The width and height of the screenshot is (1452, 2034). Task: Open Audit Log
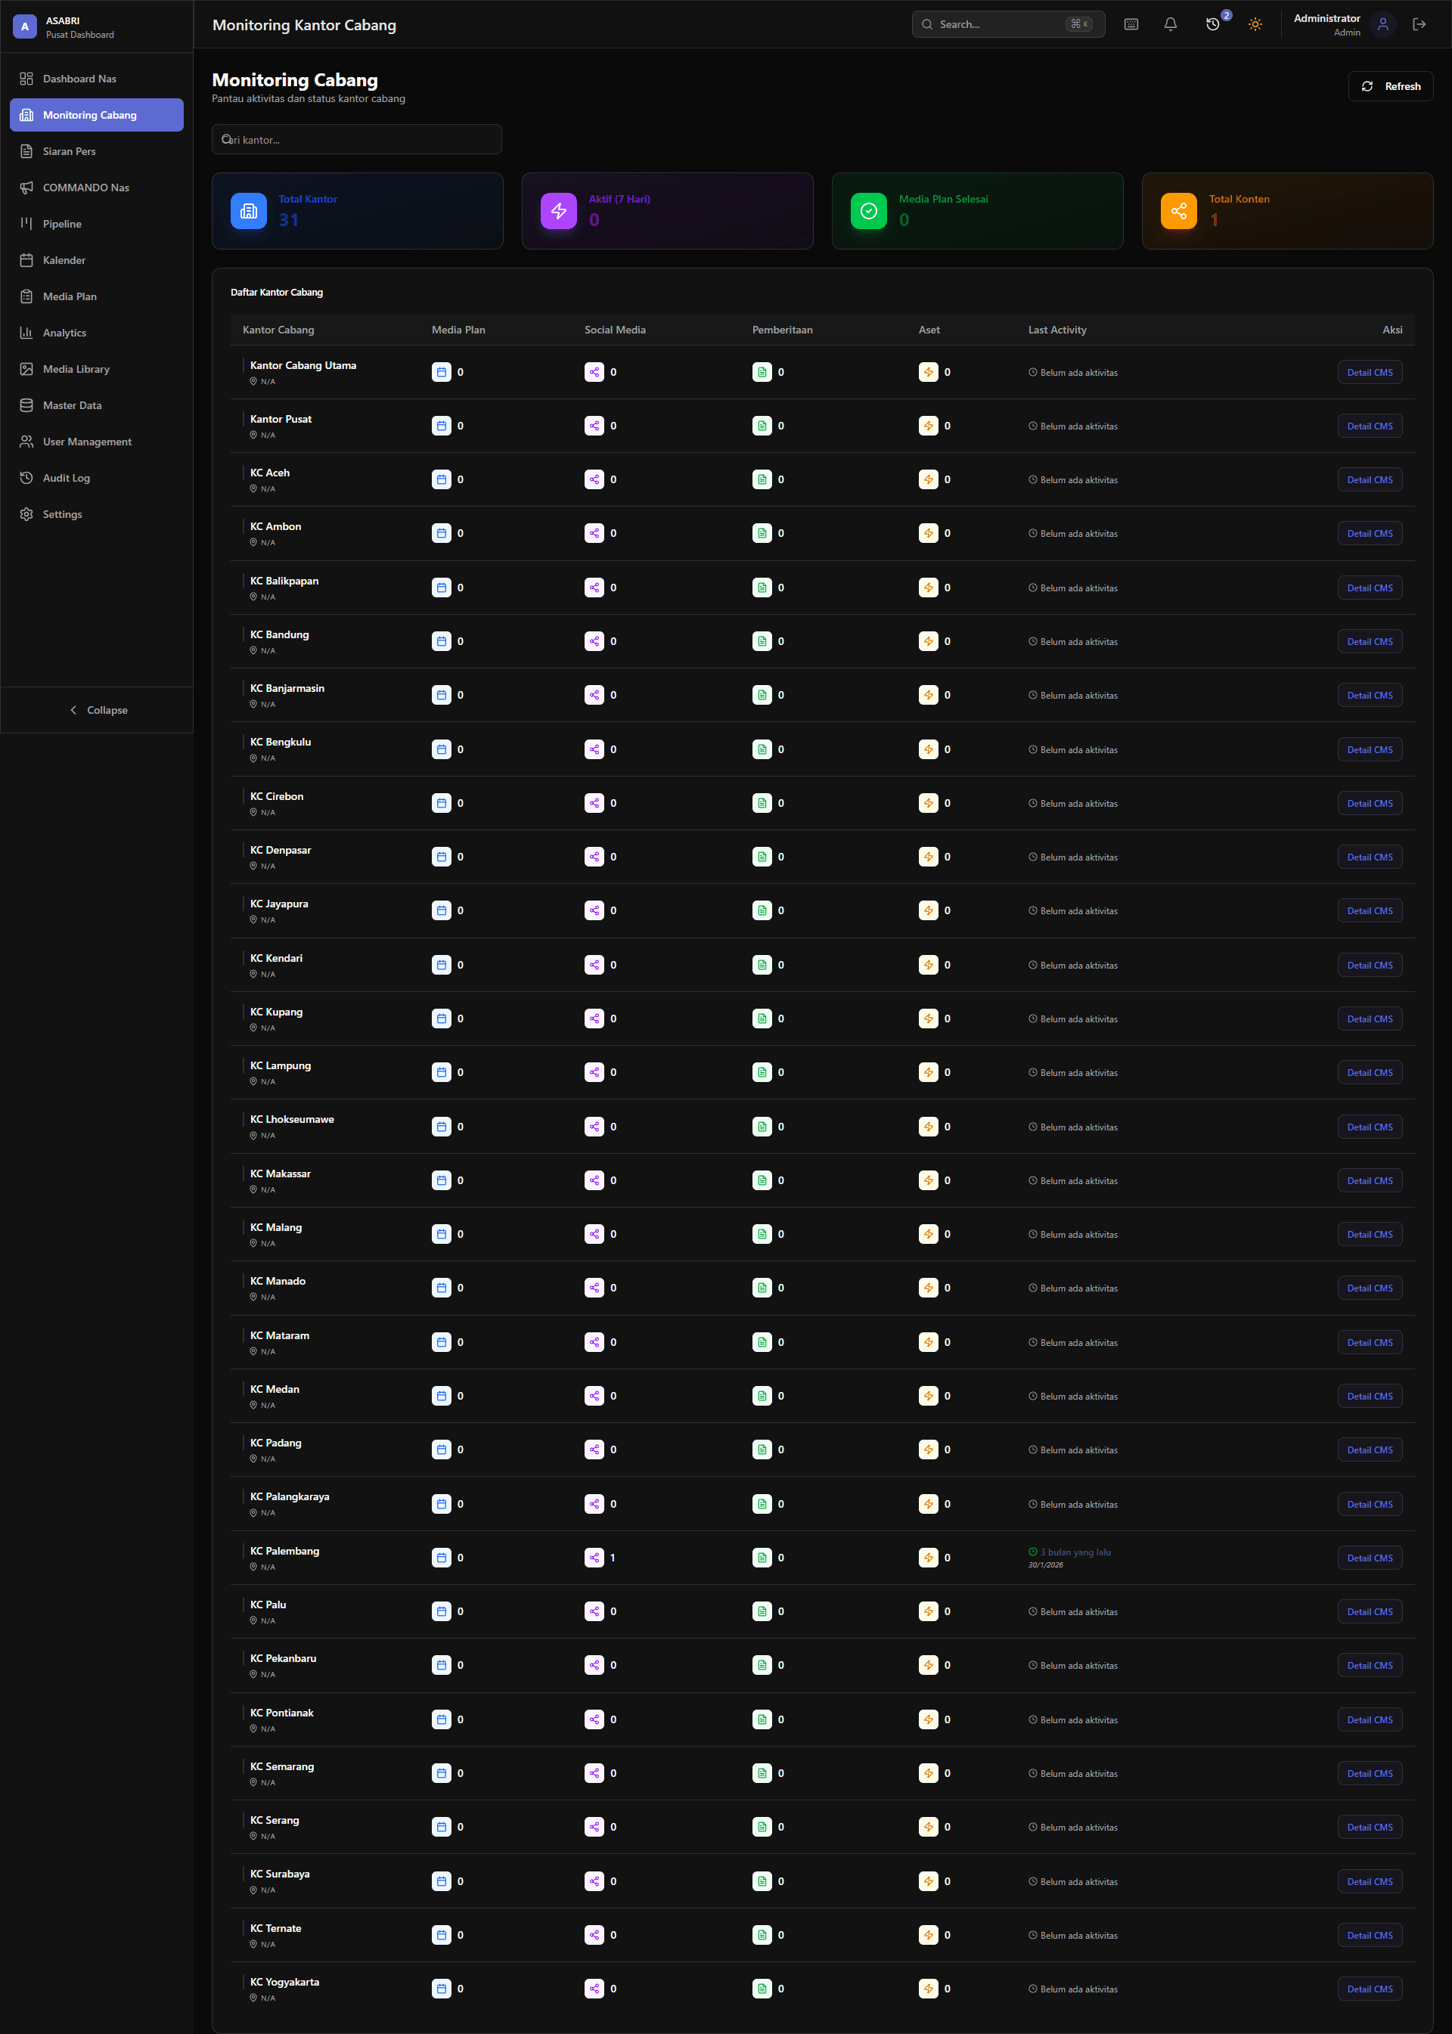coord(97,479)
